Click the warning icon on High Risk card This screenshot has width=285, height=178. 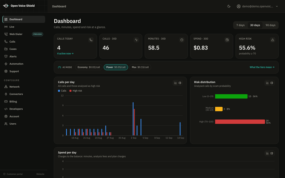pyautogui.click(x=273, y=40)
